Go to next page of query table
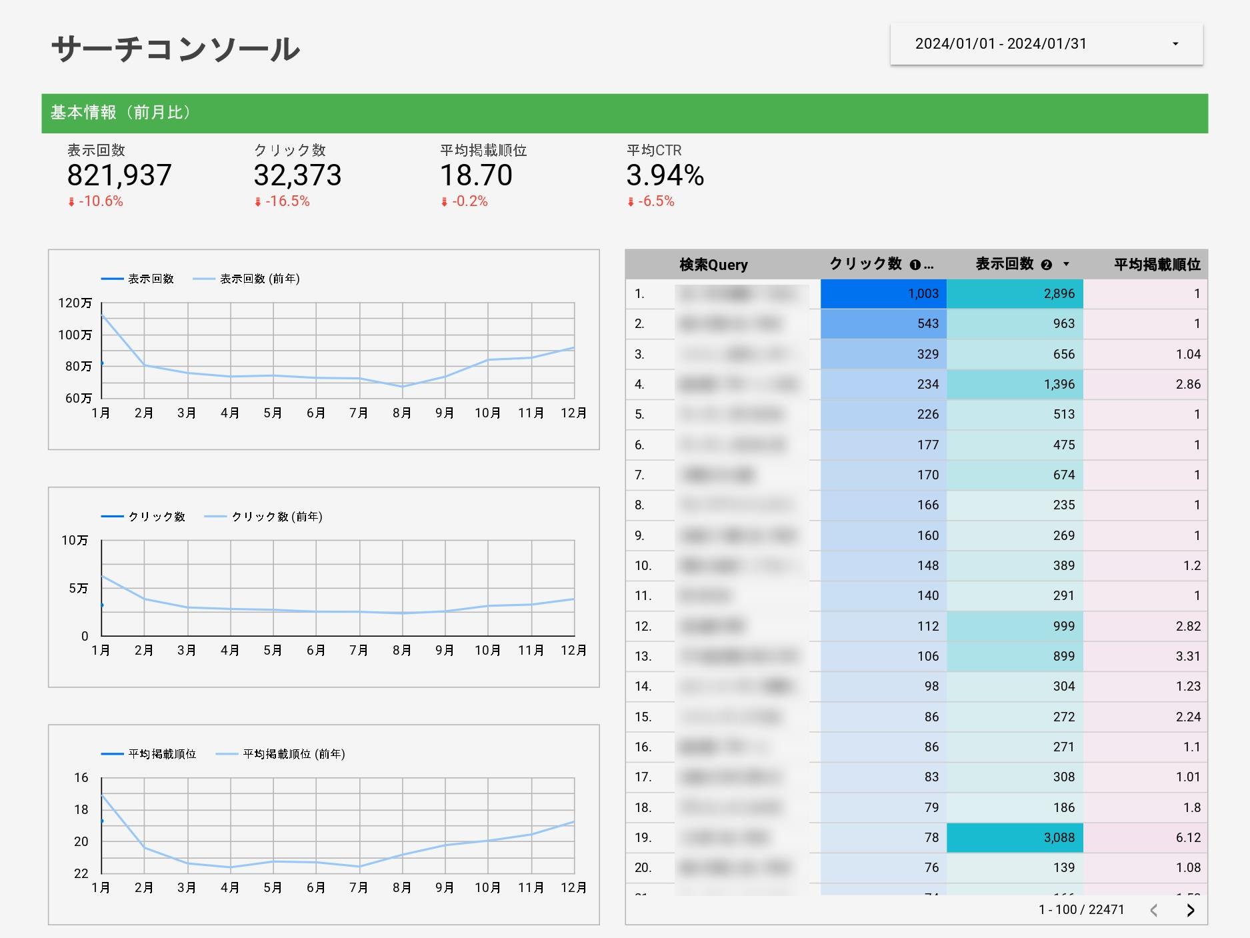This screenshot has width=1250, height=938. [x=1190, y=910]
